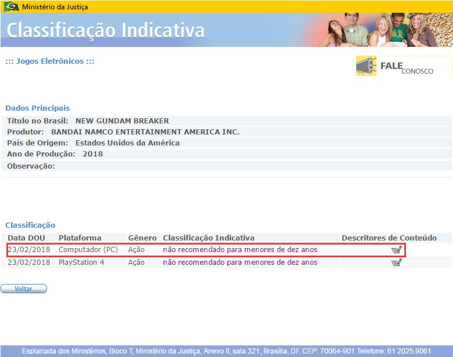Select the PlayStation 4 platform cell

point(85,263)
